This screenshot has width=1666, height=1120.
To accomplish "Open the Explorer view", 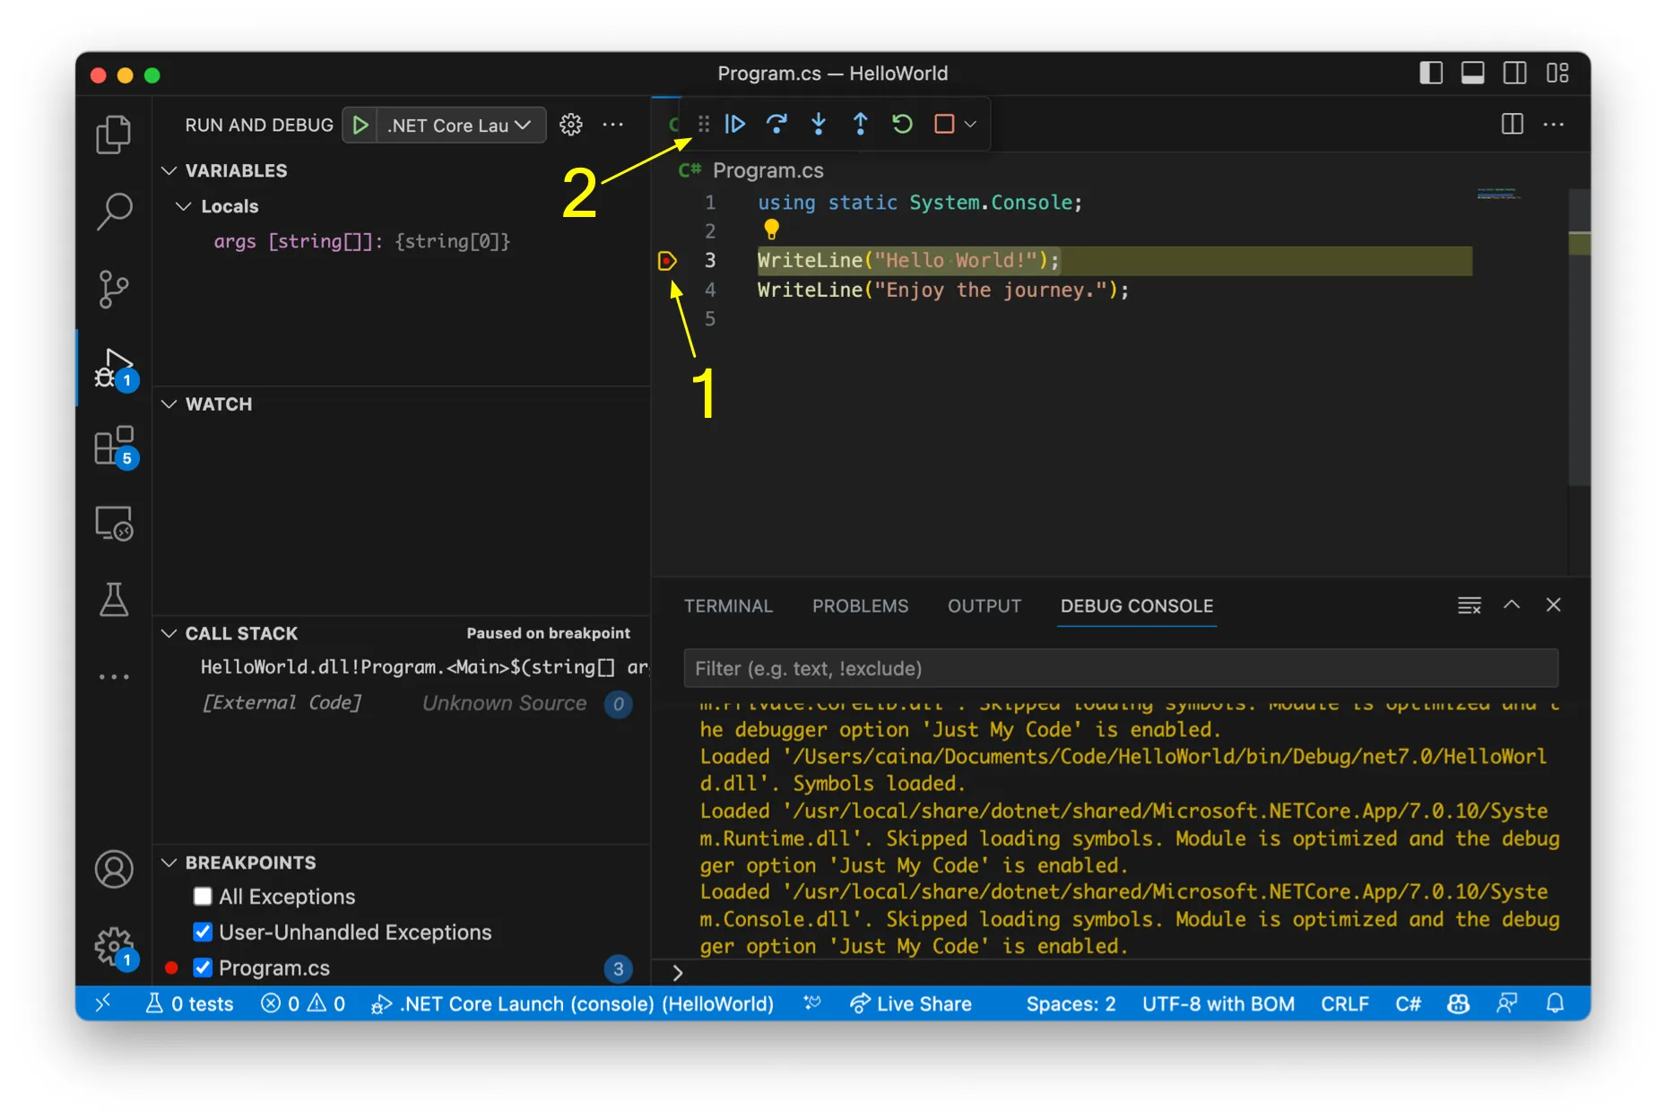I will 114,135.
